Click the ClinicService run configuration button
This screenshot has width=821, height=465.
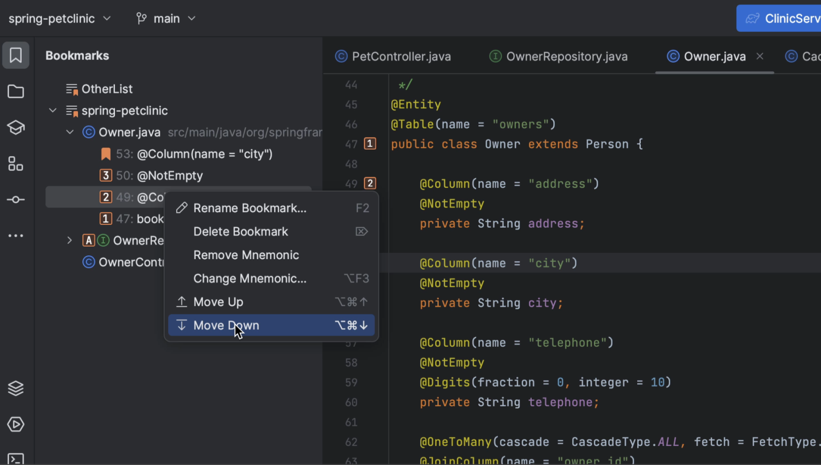coord(785,18)
